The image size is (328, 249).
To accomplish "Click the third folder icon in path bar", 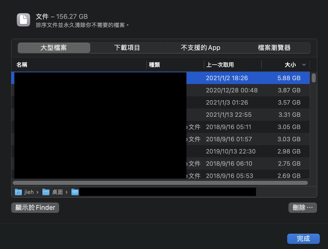I will click(75, 192).
